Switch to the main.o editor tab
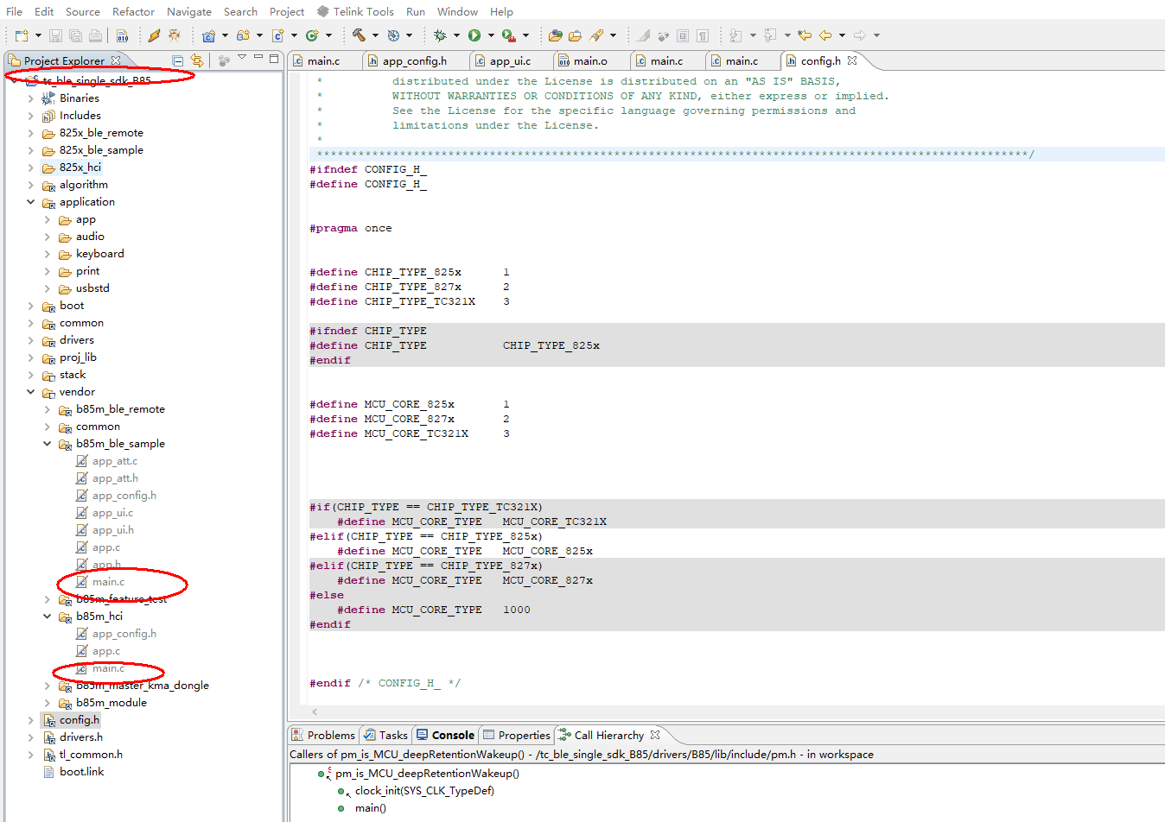Viewport: 1165px width, 822px height. (590, 60)
